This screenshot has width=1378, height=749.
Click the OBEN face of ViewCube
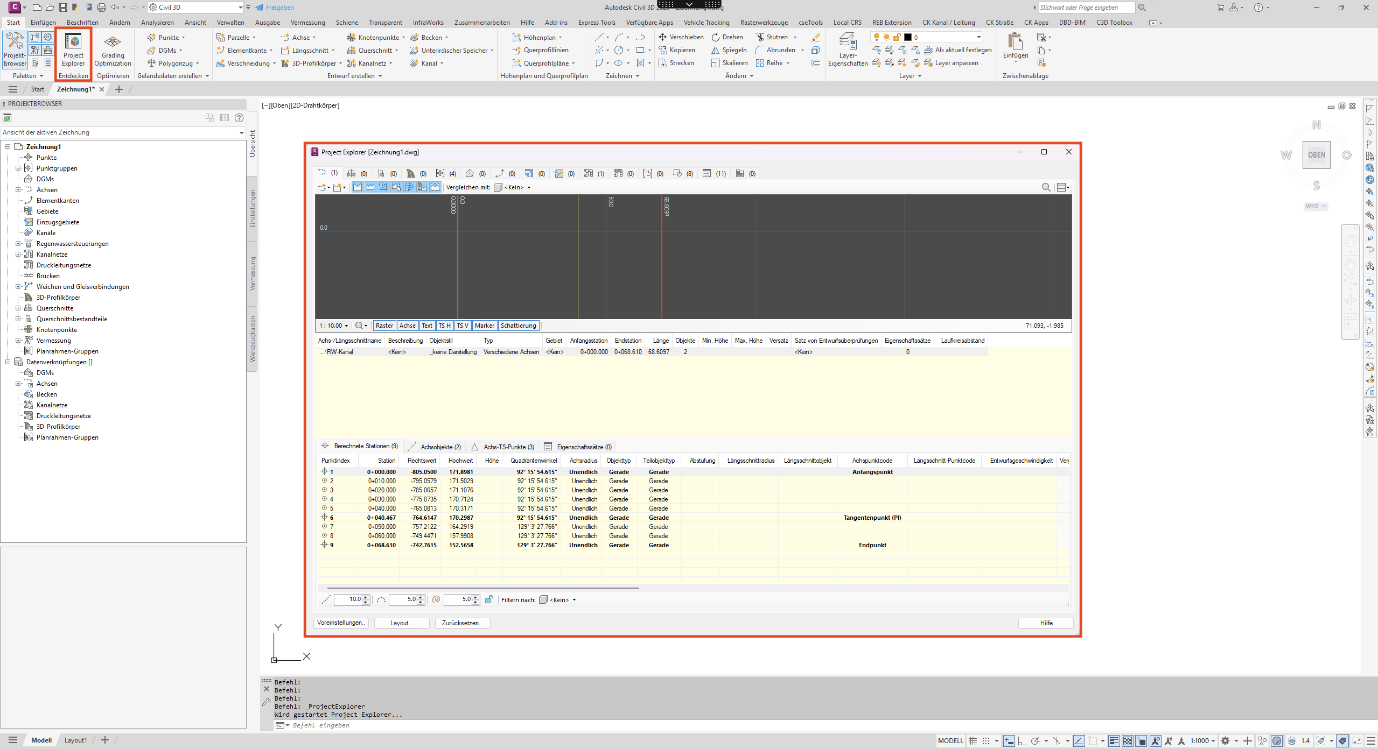click(1316, 155)
